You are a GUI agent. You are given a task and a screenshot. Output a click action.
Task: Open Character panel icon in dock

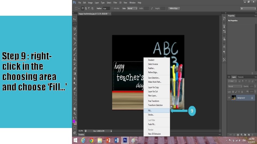point(224,47)
